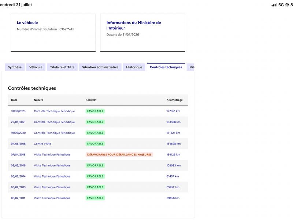Select the Contrôles techniques tab

point(166,67)
